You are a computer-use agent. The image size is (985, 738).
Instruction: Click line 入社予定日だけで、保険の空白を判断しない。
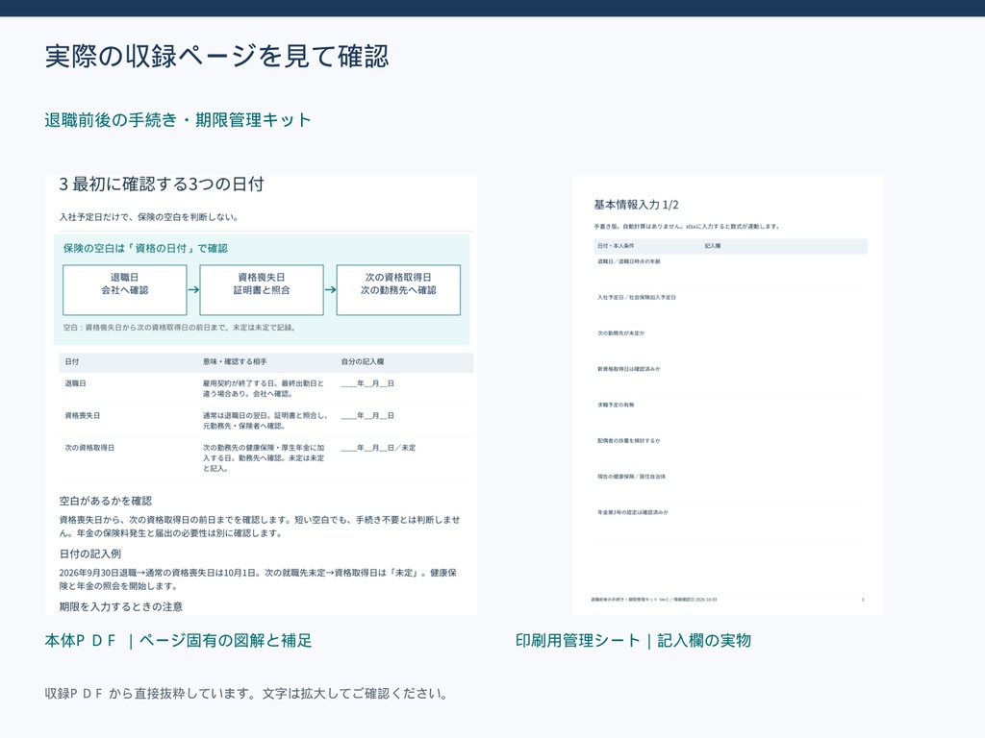click(x=149, y=217)
